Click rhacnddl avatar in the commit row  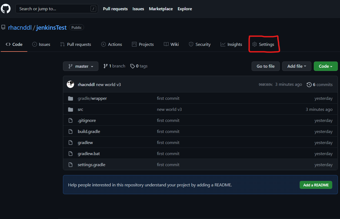(x=71, y=84)
